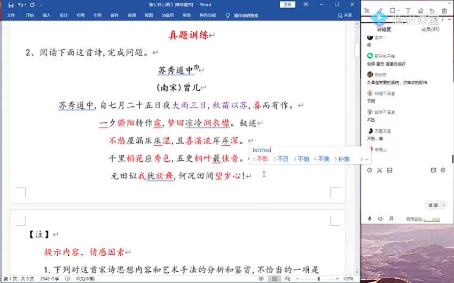Click the scissors screenshot icon in chat

[x=380, y=170]
